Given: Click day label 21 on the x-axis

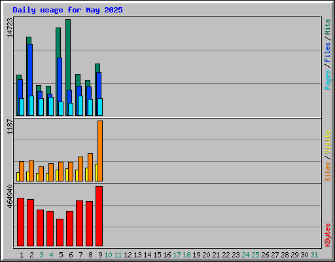Looking at the screenshot, I should [x=216, y=255].
